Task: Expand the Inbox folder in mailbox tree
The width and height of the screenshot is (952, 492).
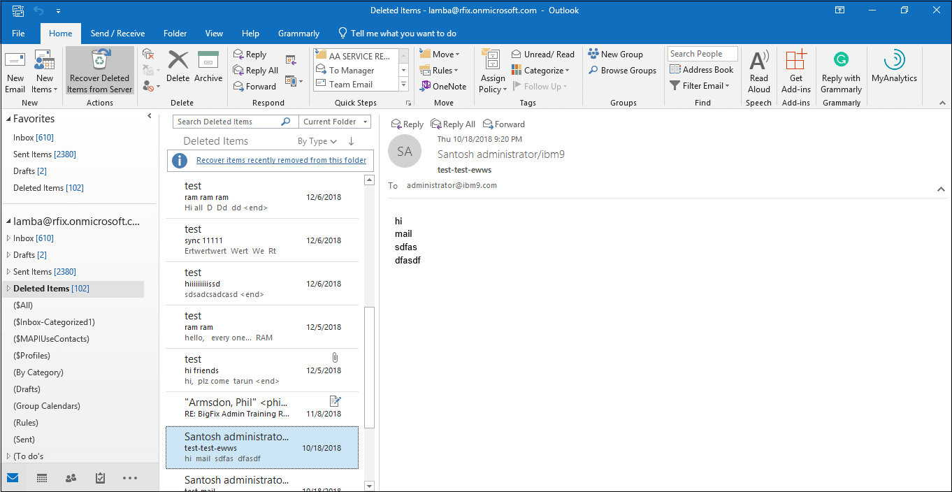Action: pos(8,238)
